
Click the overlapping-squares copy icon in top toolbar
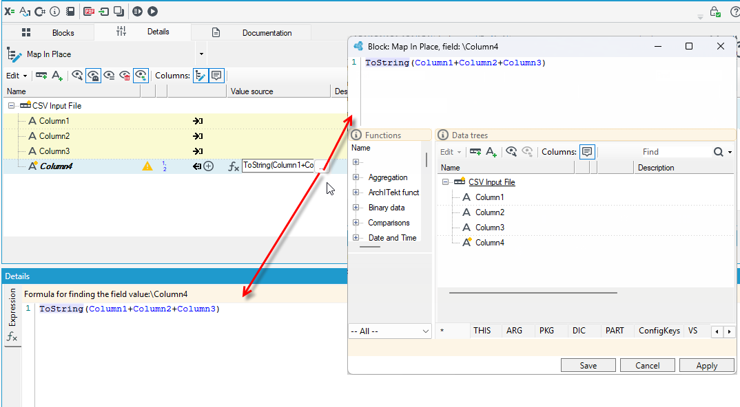coord(119,11)
